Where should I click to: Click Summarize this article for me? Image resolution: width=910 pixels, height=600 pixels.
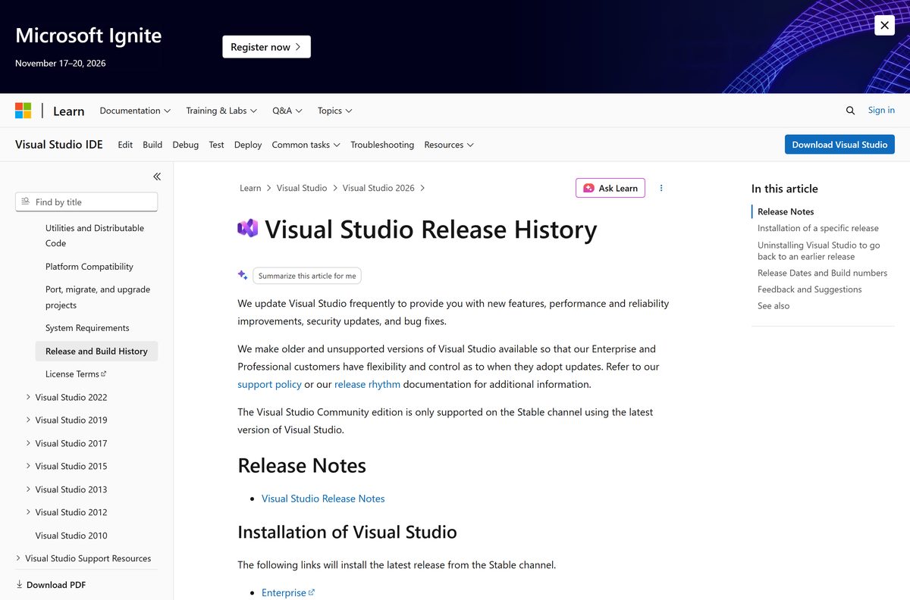[307, 276]
